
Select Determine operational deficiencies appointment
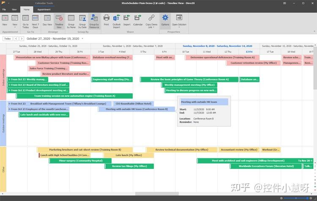[222, 57]
